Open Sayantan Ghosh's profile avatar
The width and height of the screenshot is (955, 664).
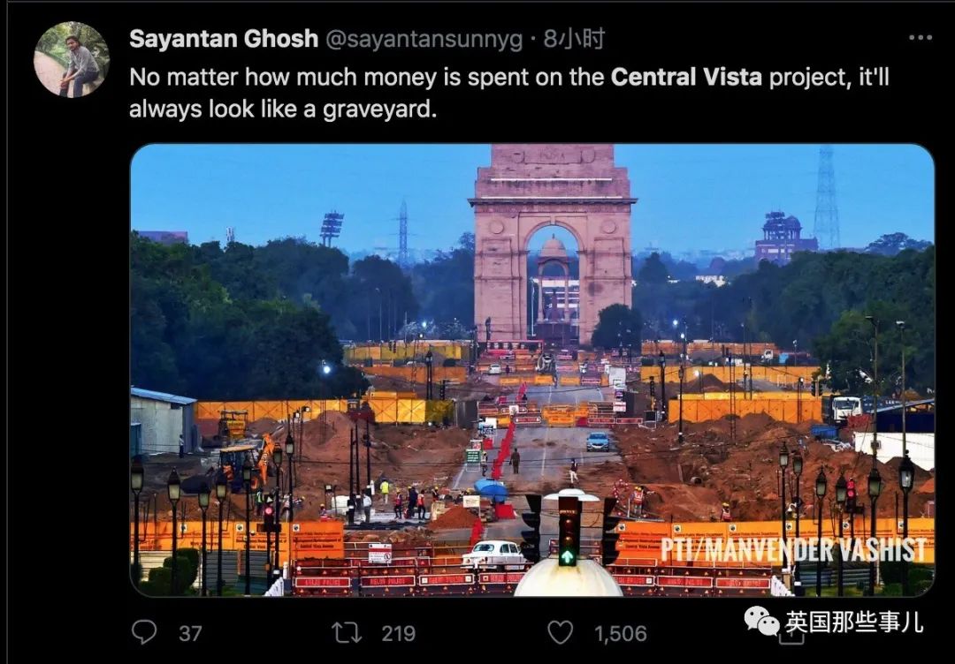[x=72, y=59]
